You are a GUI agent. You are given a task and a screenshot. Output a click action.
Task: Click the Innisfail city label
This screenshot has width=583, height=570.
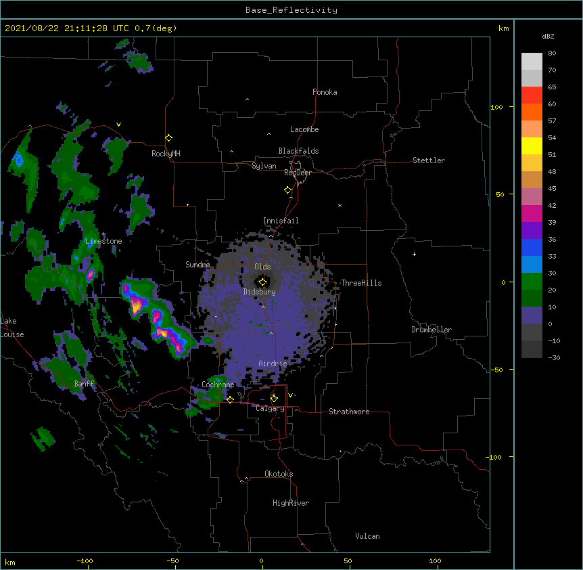pyautogui.click(x=281, y=221)
